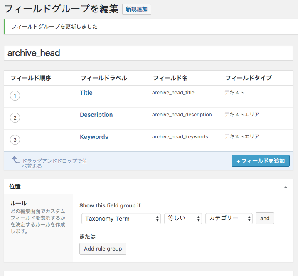Open the Description field label link
Image resolution: width=298 pixels, height=276 pixels.
point(96,115)
